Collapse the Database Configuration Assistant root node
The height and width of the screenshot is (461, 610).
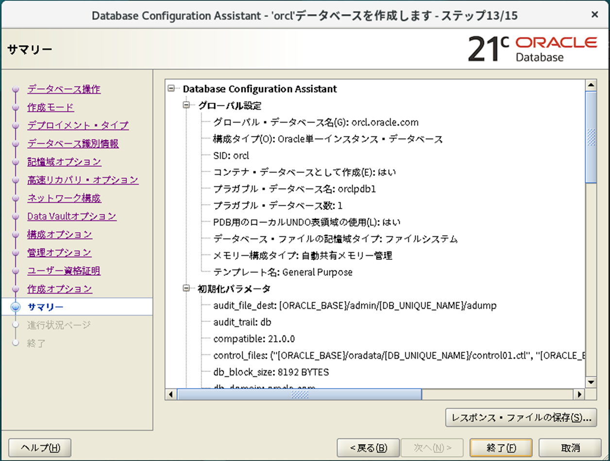[171, 89]
